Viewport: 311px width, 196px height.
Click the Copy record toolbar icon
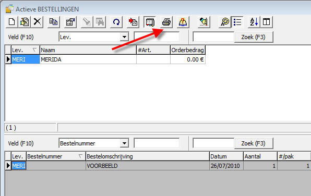[53, 22]
